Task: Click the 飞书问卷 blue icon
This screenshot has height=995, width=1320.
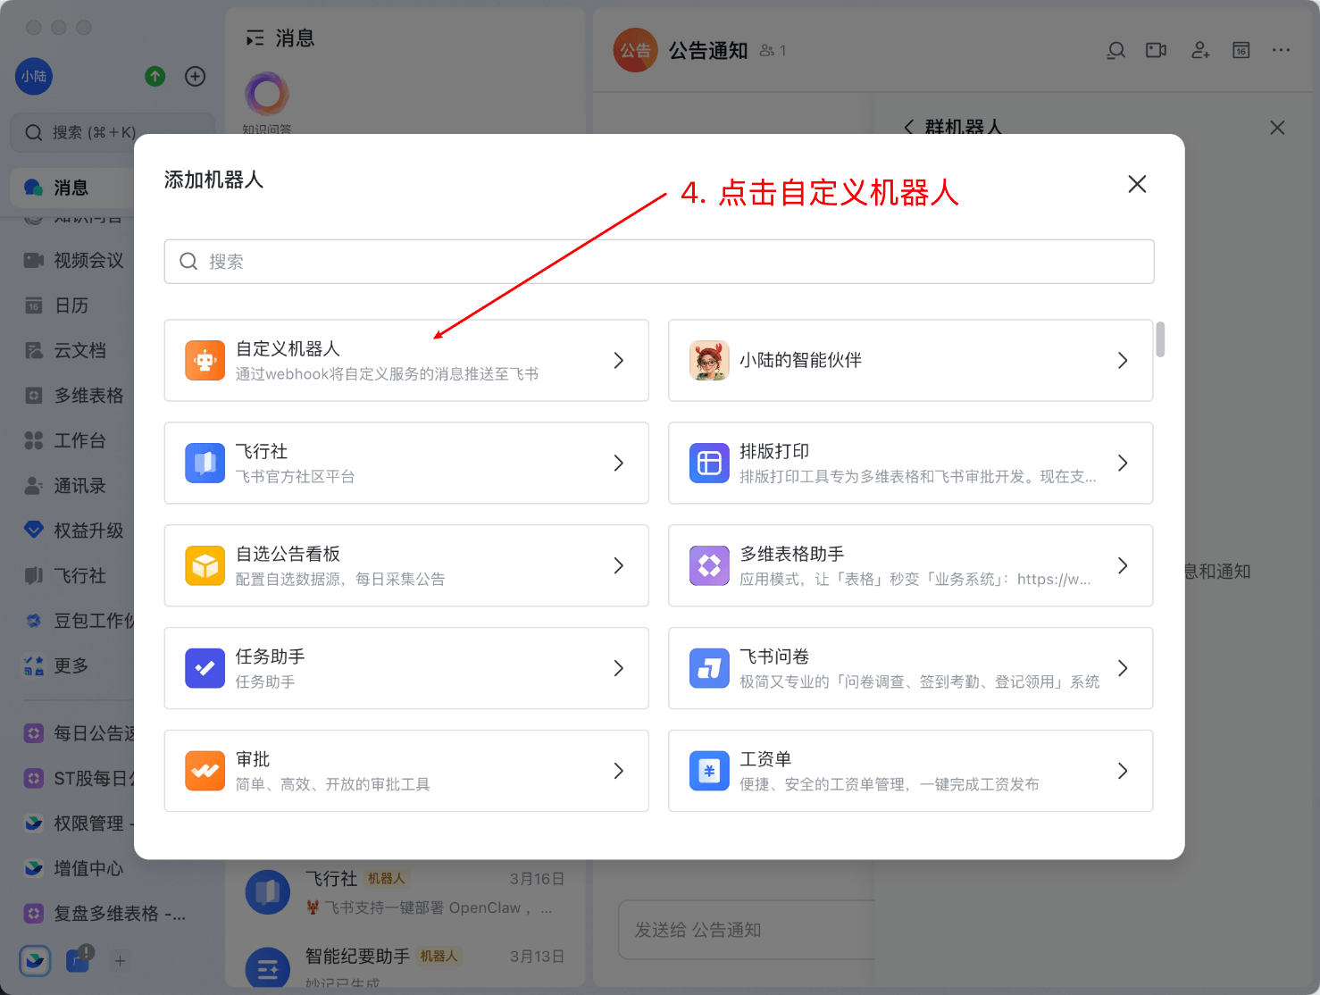Action: 709,669
